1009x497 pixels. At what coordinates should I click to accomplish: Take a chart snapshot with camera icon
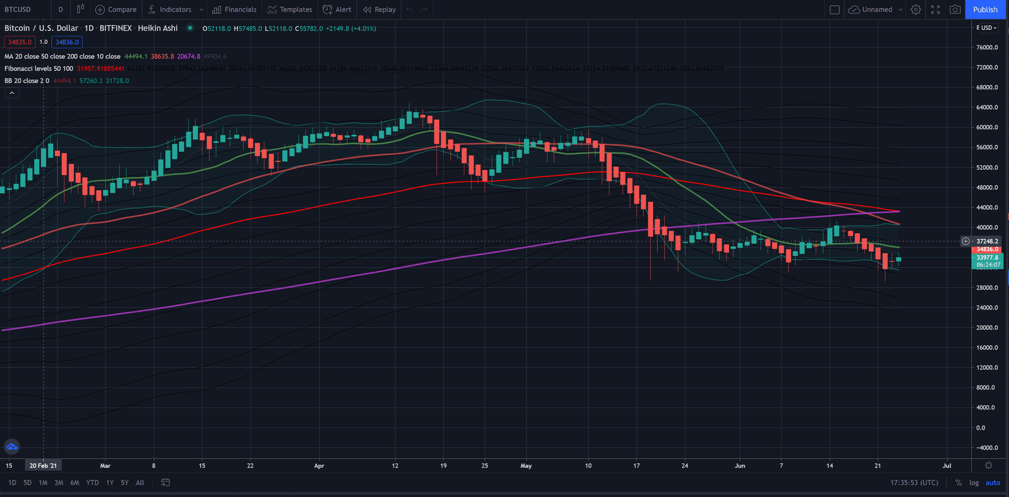[955, 9]
